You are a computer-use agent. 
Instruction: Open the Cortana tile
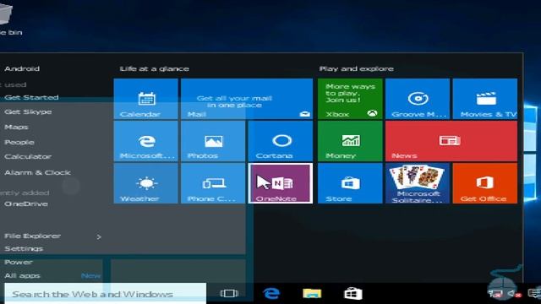[x=280, y=141]
